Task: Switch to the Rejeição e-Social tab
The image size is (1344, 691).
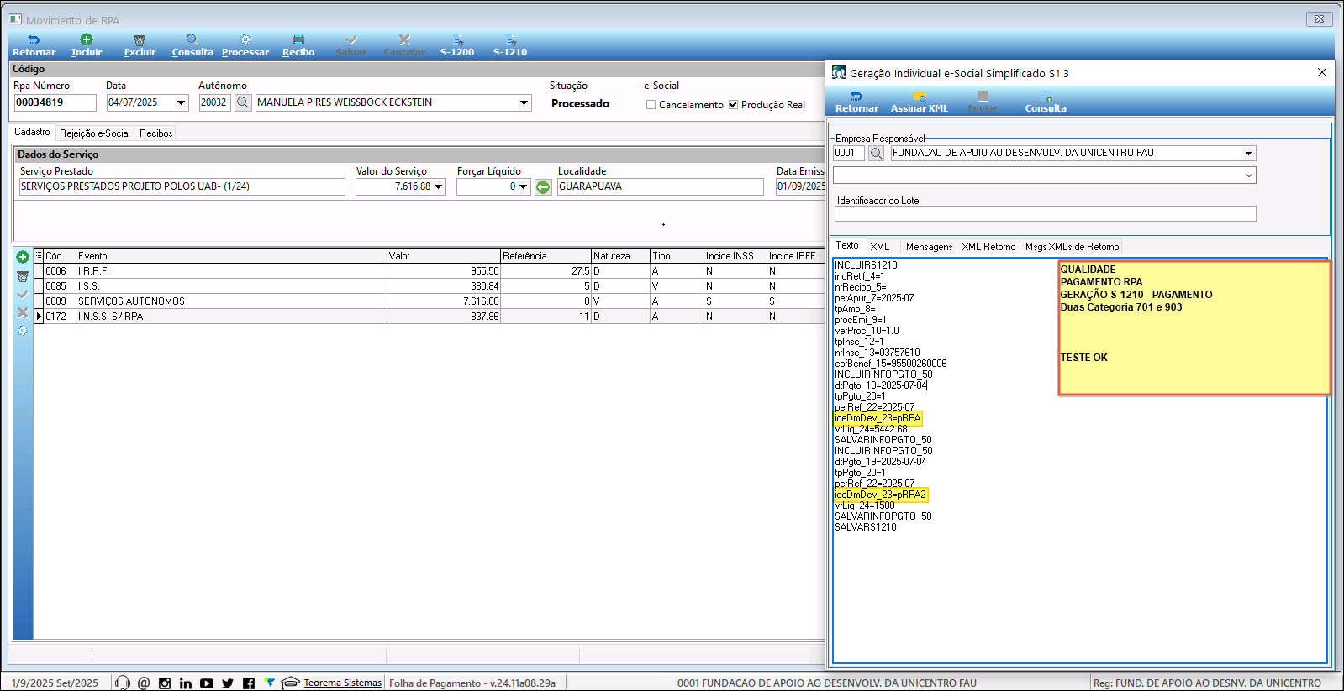Action: click(95, 133)
